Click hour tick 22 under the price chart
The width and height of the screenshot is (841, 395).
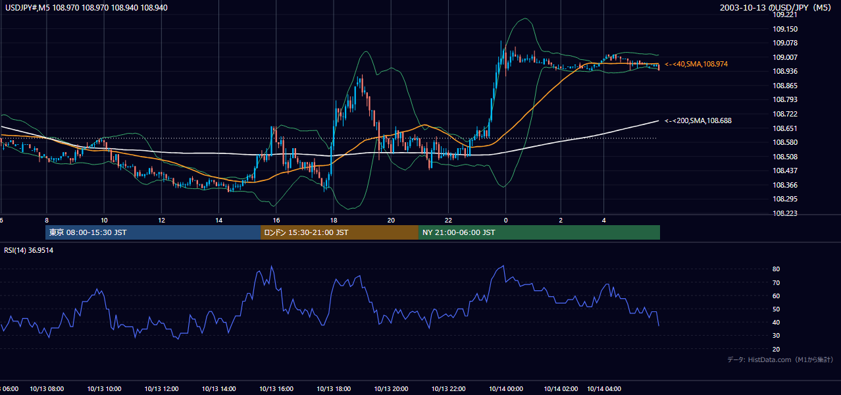click(x=448, y=220)
